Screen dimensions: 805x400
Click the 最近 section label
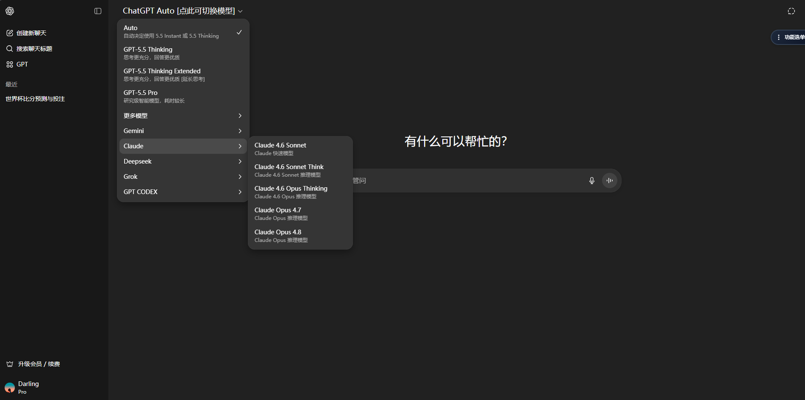coord(11,84)
